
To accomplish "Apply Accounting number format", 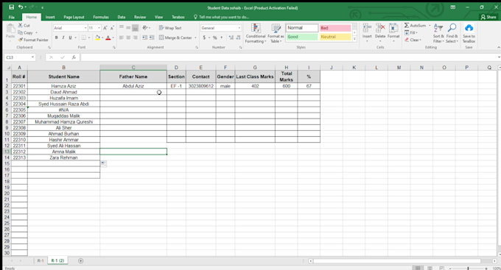I will pyautogui.click(x=204, y=38).
